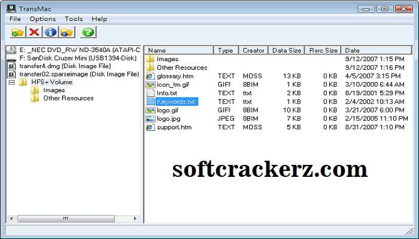Sort by the Creator column header
419x239 pixels.
click(253, 50)
